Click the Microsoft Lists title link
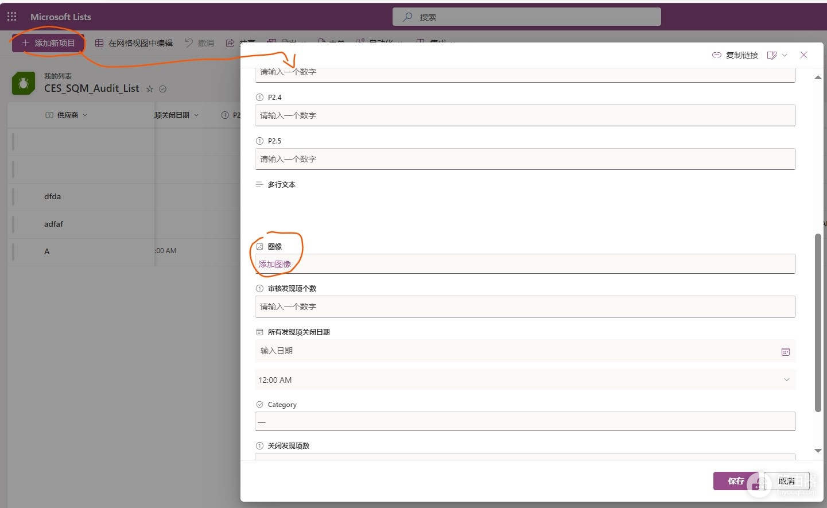Viewport: 827px width, 508px height. (61, 17)
